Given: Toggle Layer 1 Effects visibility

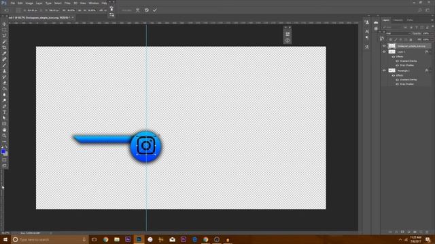Looking at the screenshot, I should 394,57.
